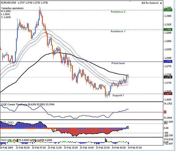
Task: Click the 23 Feb 03:30 time axis label
Action: click(x=23, y=148)
